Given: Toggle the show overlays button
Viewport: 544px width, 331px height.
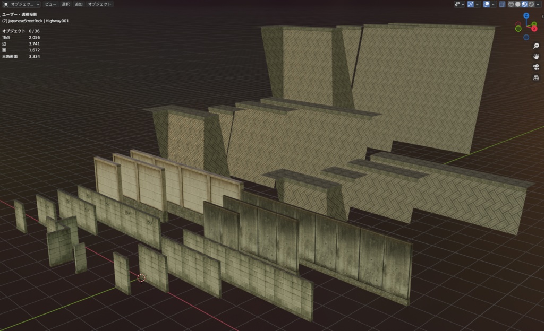Looking at the screenshot, I should (x=487, y=4).
